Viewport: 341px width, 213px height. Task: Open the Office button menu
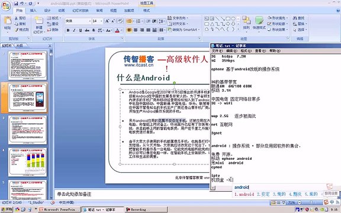coord(6,6)
